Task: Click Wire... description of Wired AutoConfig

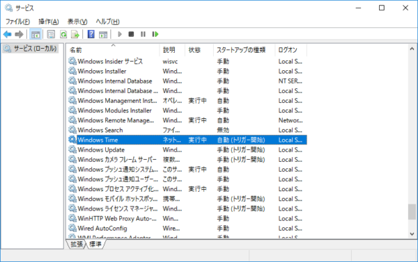Action: (x=171, y=228)
